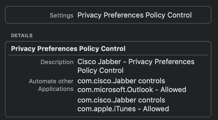Click the "Applications" label word
The image size is (218, 120).
[56, 89]
